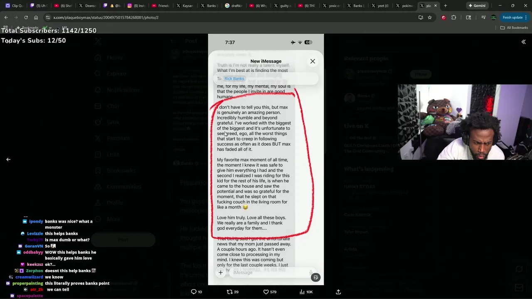
Task: Open the media controls toolbar icon
Action: tap(483, 17)
